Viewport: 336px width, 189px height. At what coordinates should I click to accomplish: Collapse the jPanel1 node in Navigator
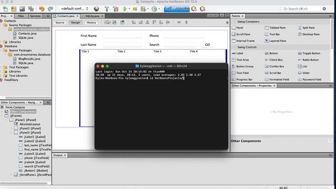[7, 120]
